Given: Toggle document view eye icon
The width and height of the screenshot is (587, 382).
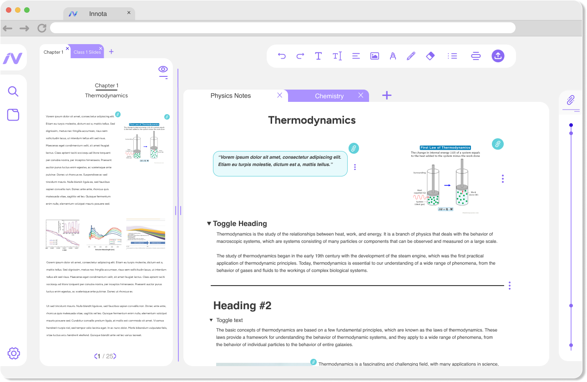Looking at the screenshot, I should coord(163,69).
